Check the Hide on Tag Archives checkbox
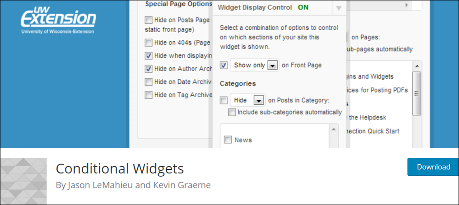This screenshot has width=459, height=205. tap(149, 95)
